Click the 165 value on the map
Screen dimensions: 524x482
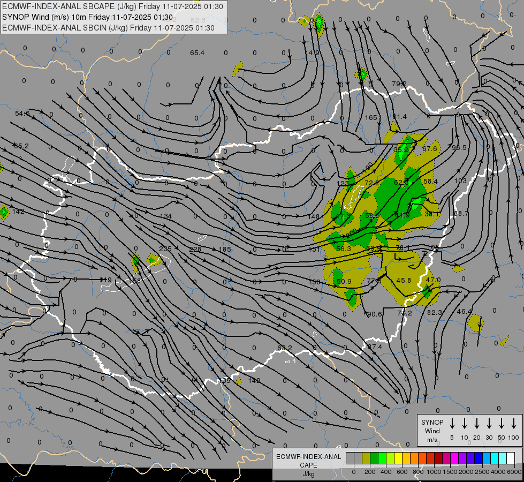[371, 118]
